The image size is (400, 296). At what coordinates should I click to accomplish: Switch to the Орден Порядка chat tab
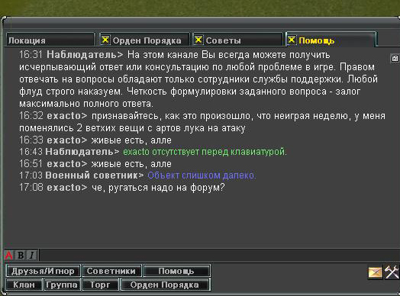[x=144, y=40]
